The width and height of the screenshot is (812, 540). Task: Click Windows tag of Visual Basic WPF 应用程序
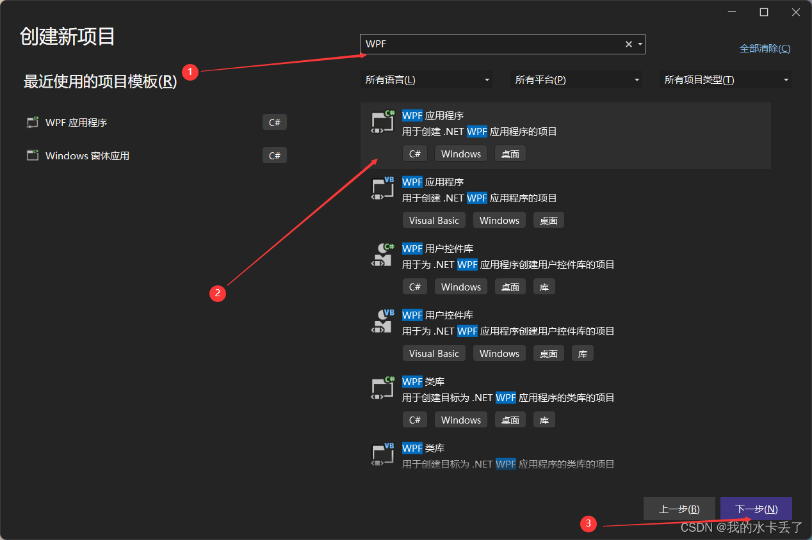499,220
